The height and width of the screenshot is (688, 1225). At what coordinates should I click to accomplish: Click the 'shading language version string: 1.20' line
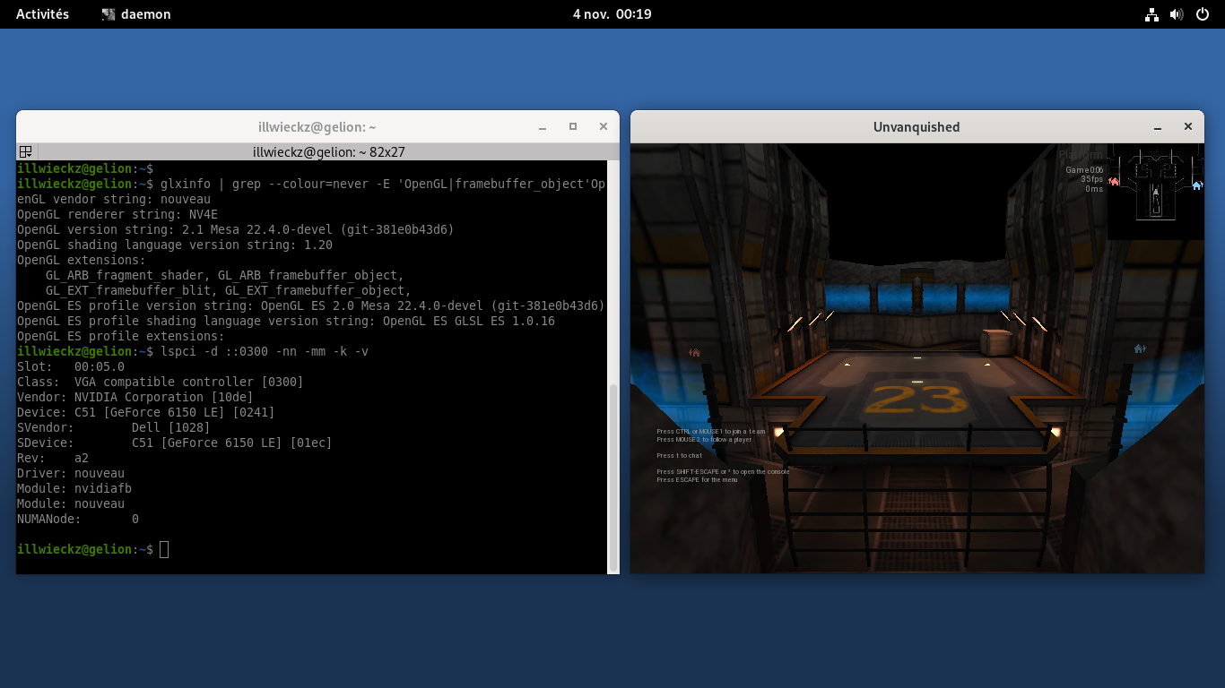click(175, 245)
